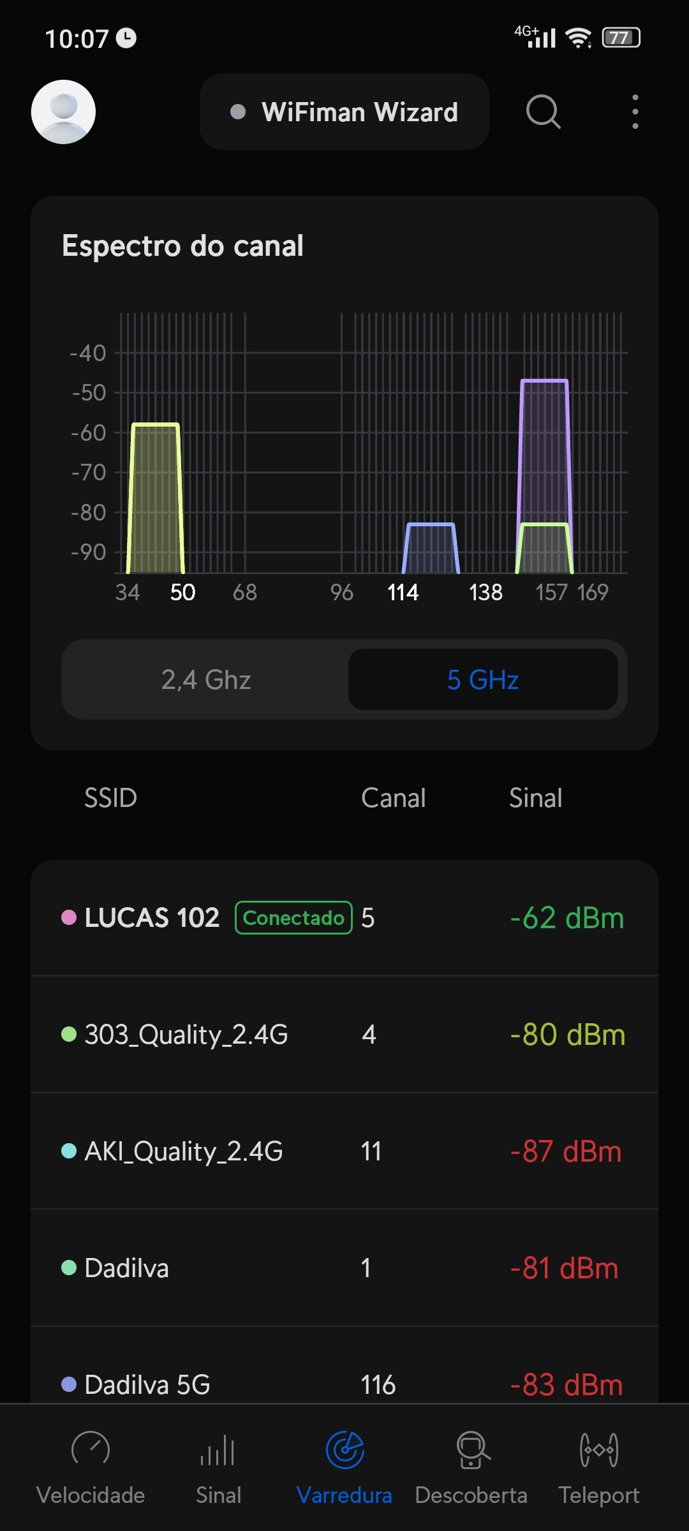Tap the search magnifier icon

pyautogui.click(x=543, y=112)
